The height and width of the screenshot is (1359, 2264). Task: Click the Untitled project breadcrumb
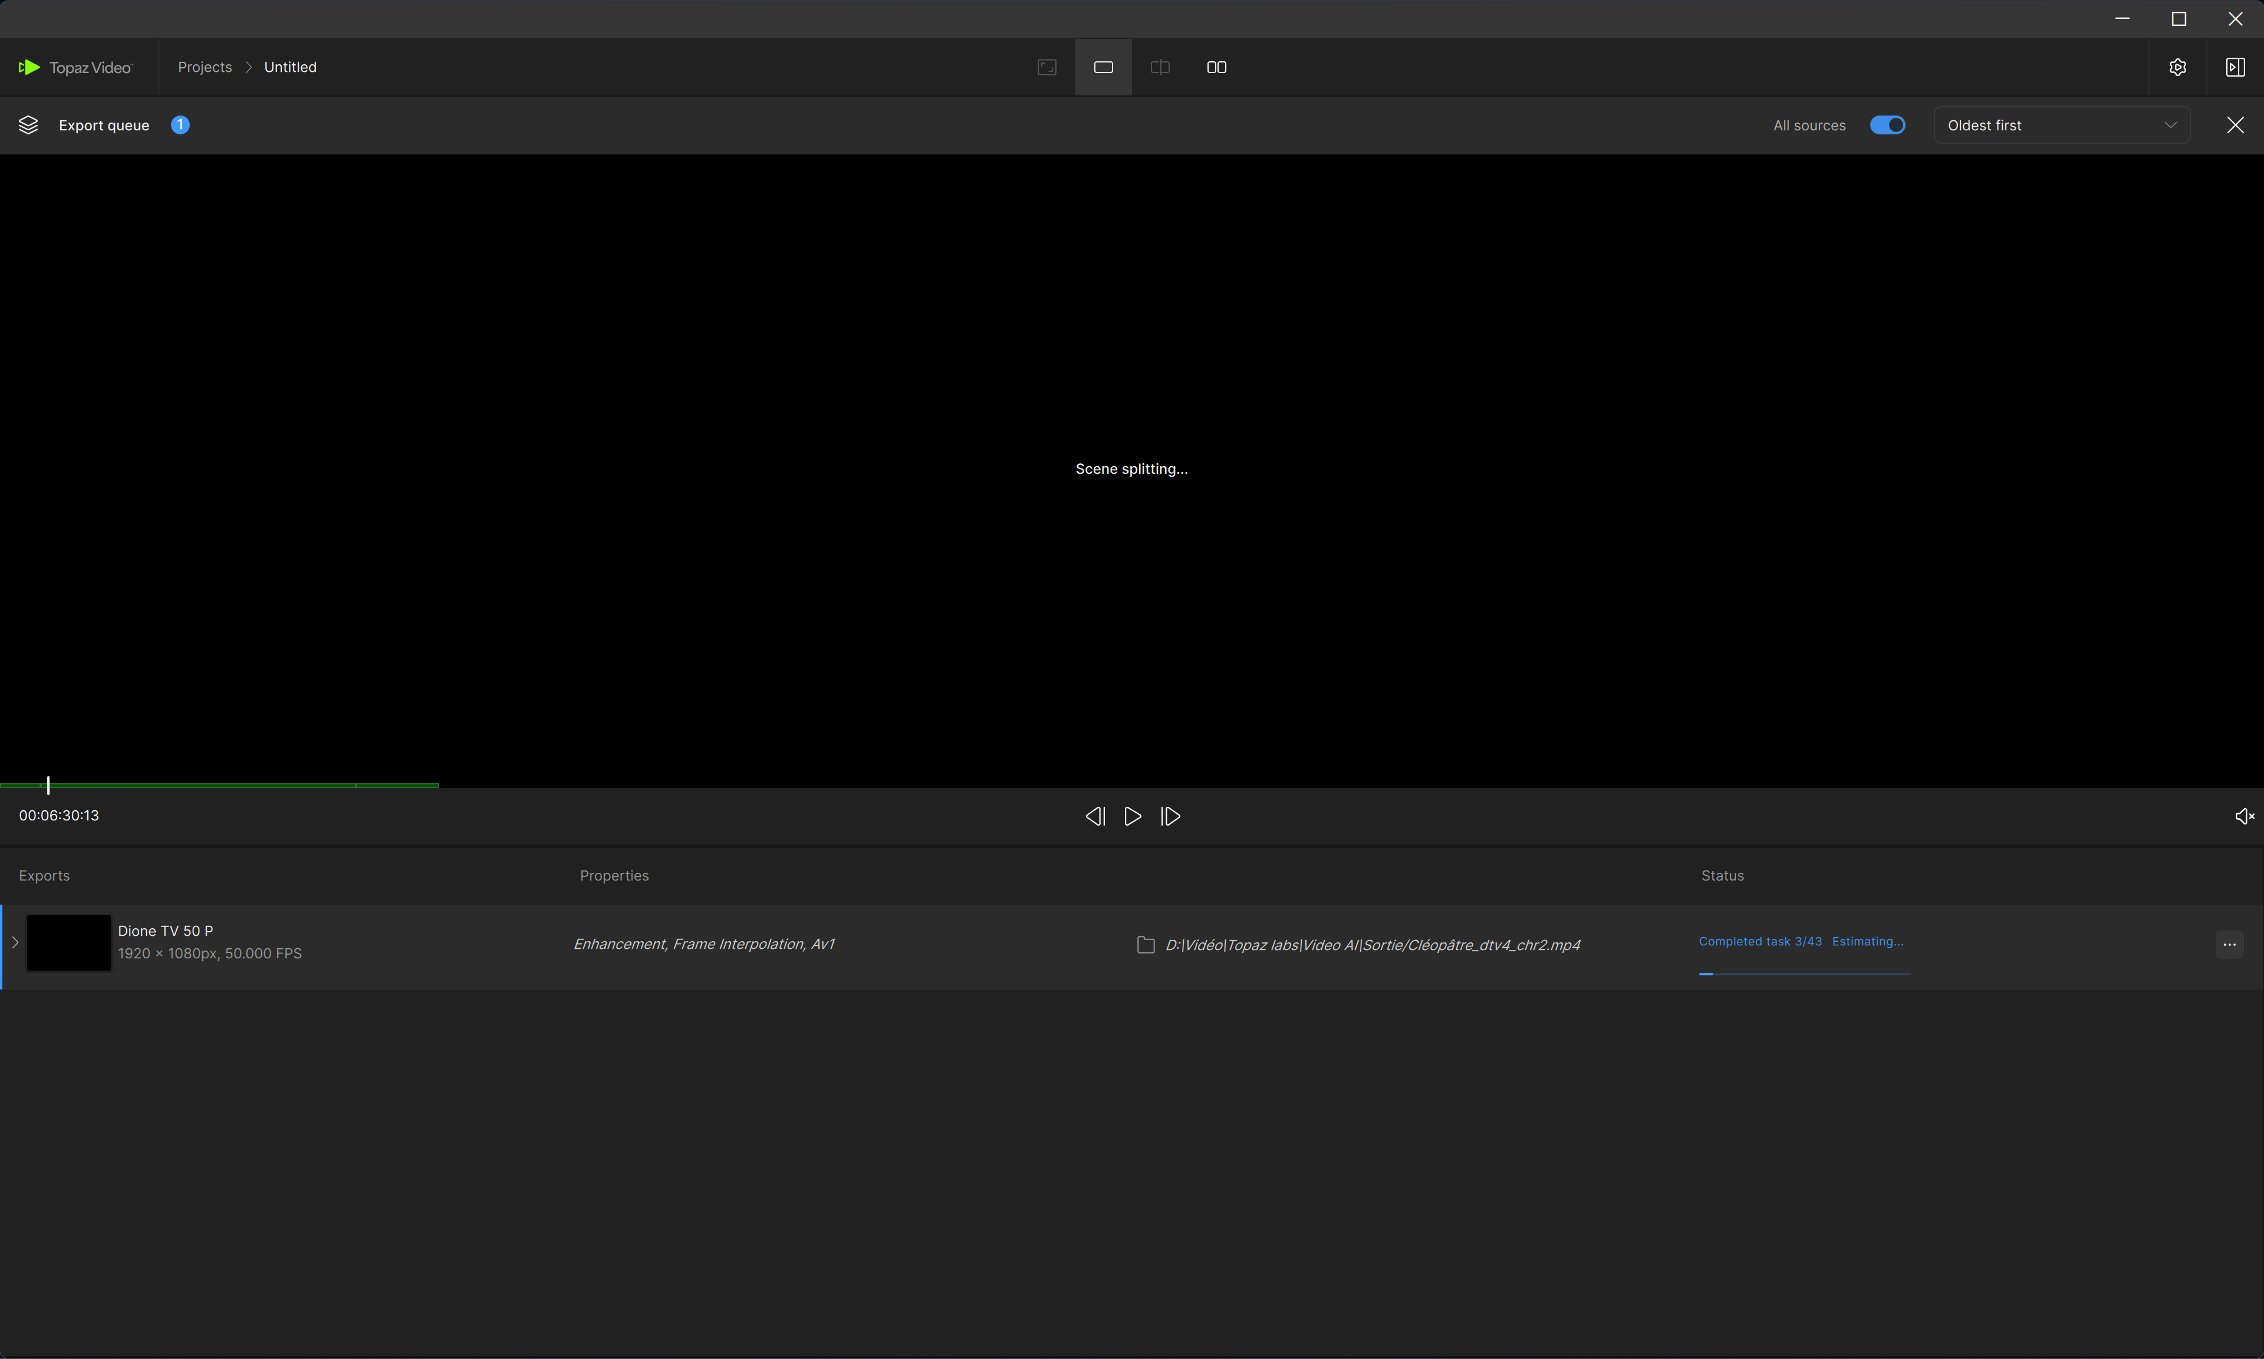point(289,67)
